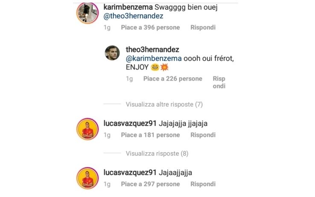The height and width of the screenshot is (197, 315).
Task: Open the @theo3hernandez mention link
Action: [x=133, y=16]
